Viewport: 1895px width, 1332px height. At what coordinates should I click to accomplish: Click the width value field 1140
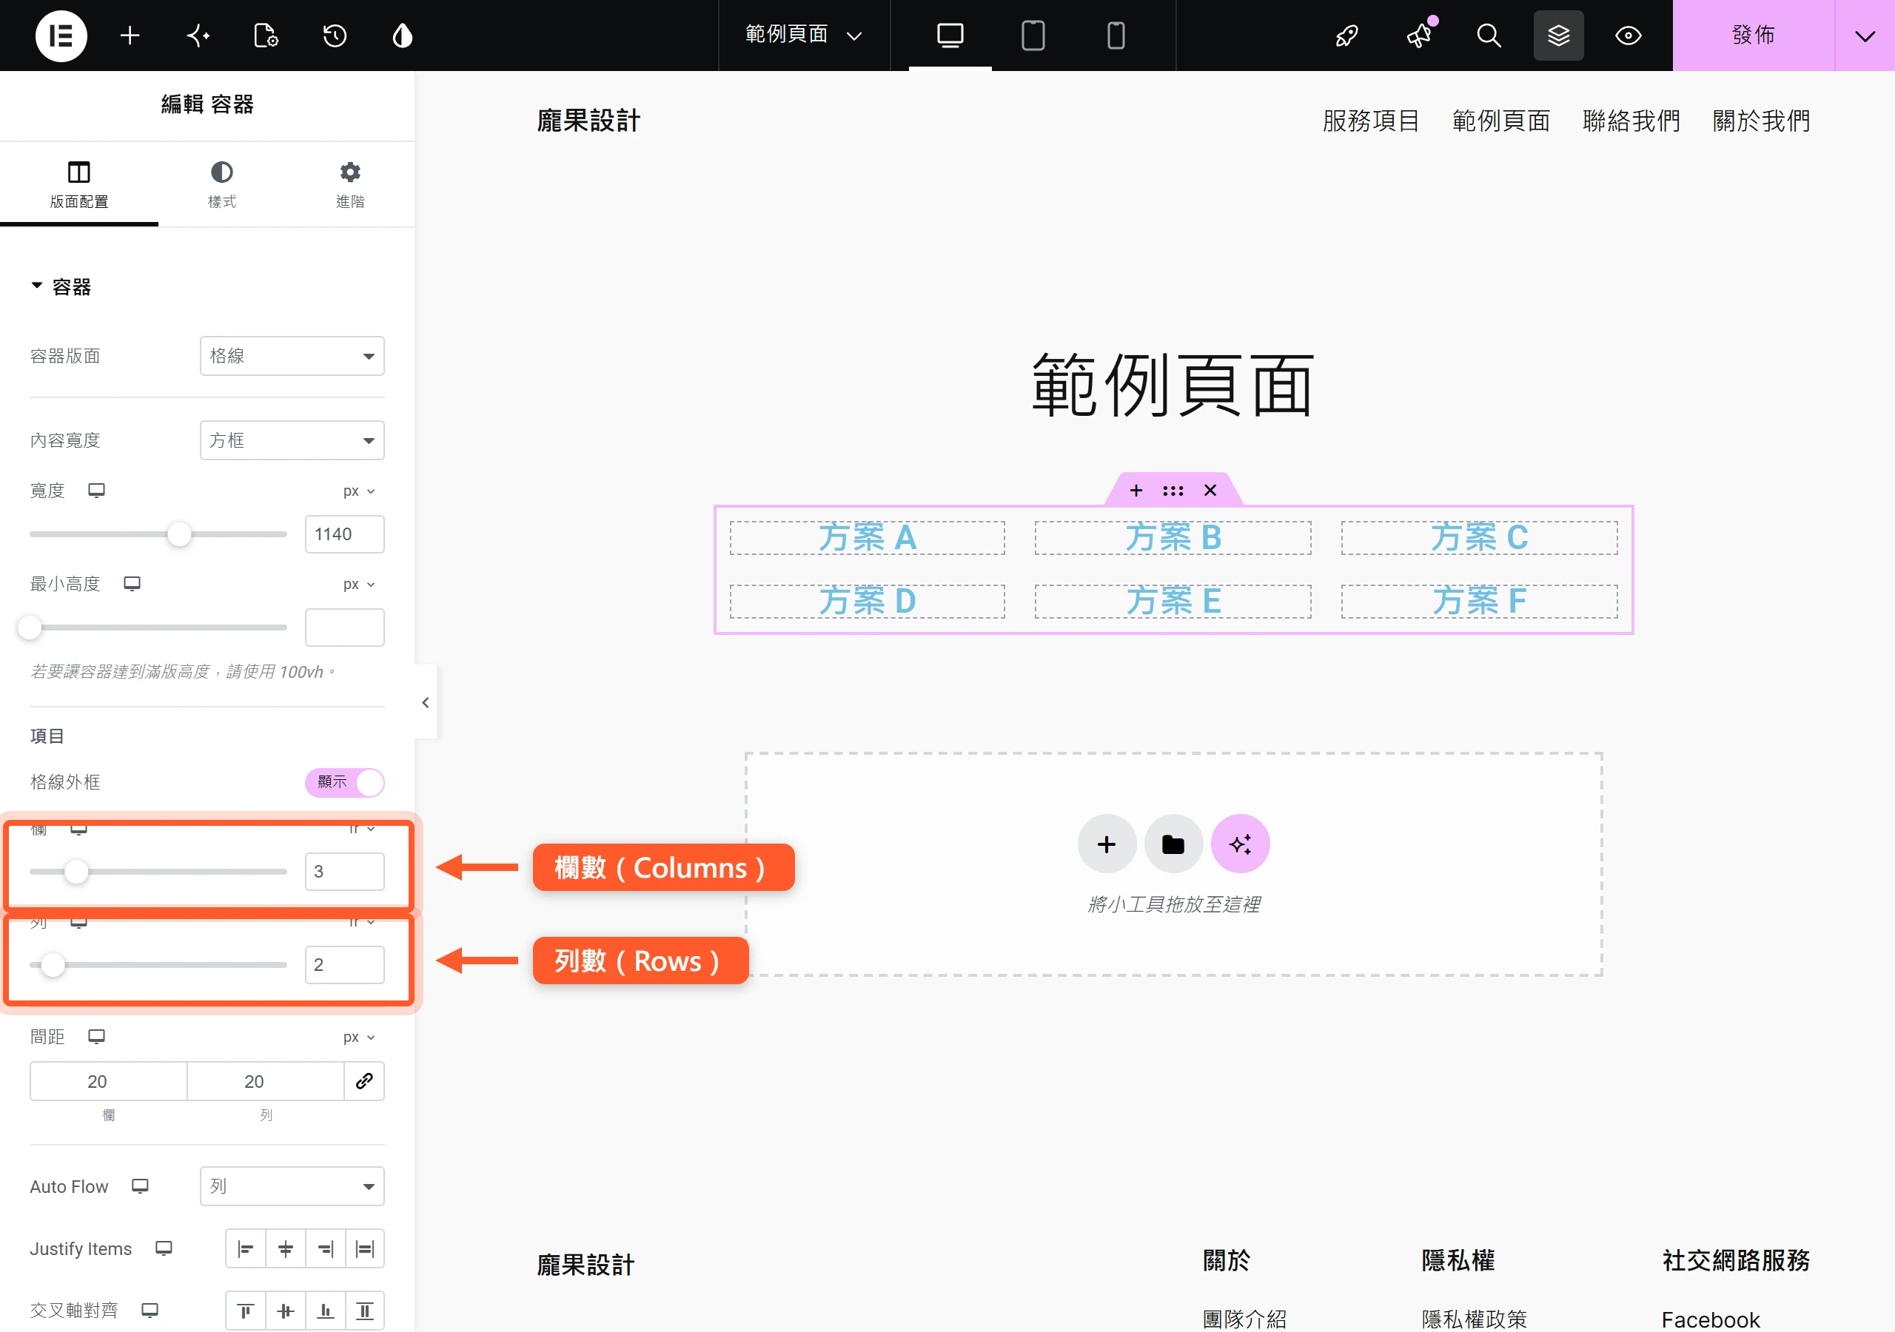(344, 534)
